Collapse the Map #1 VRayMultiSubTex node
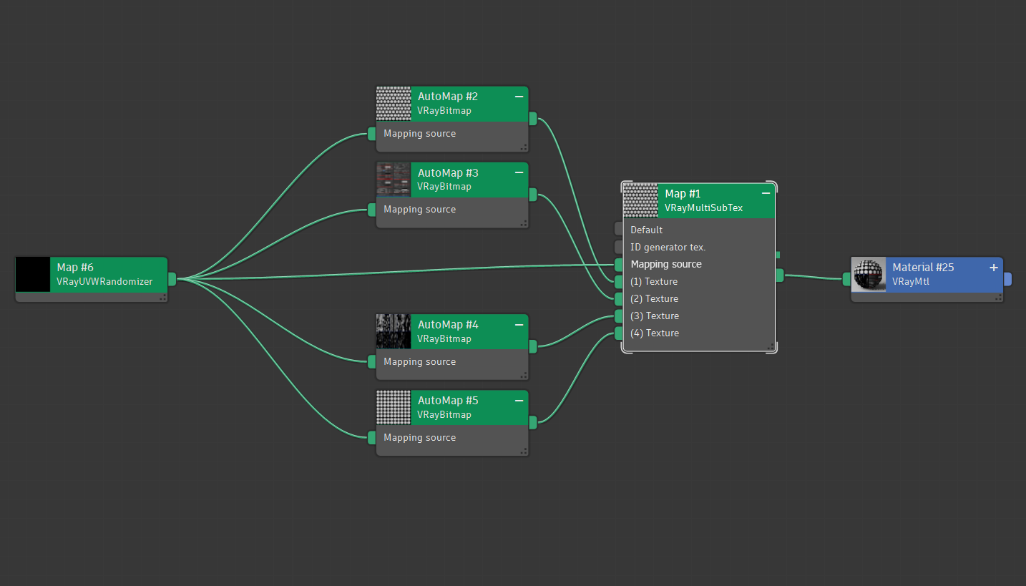 pos(766,194)
